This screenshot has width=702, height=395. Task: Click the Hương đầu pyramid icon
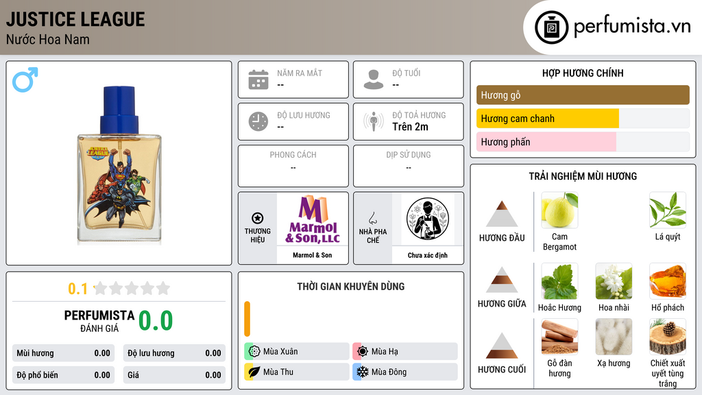(x=502, y=214)
